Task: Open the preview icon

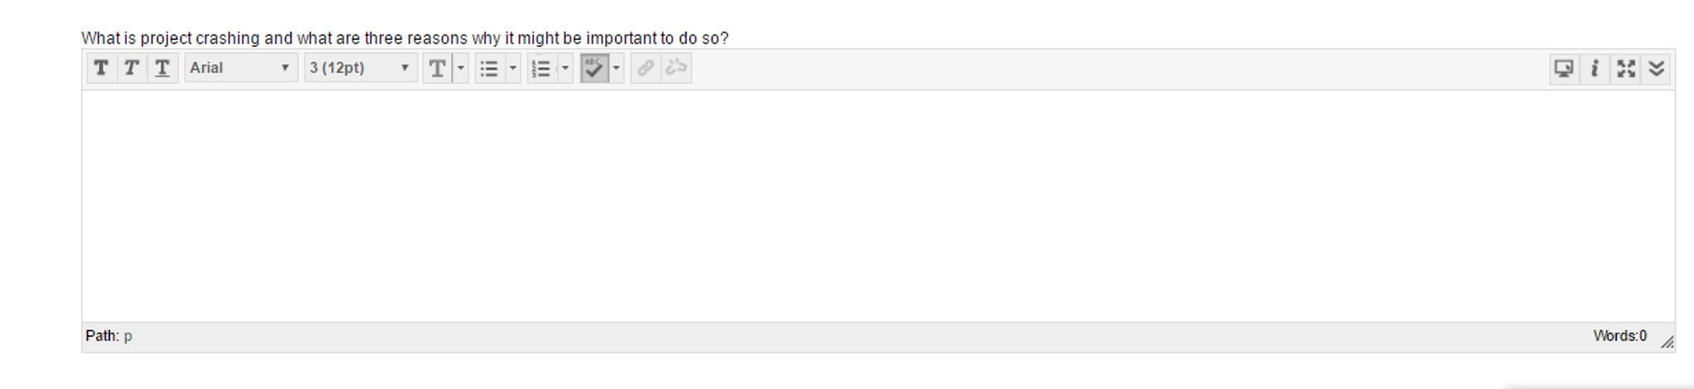Action: click(1564, 69)
